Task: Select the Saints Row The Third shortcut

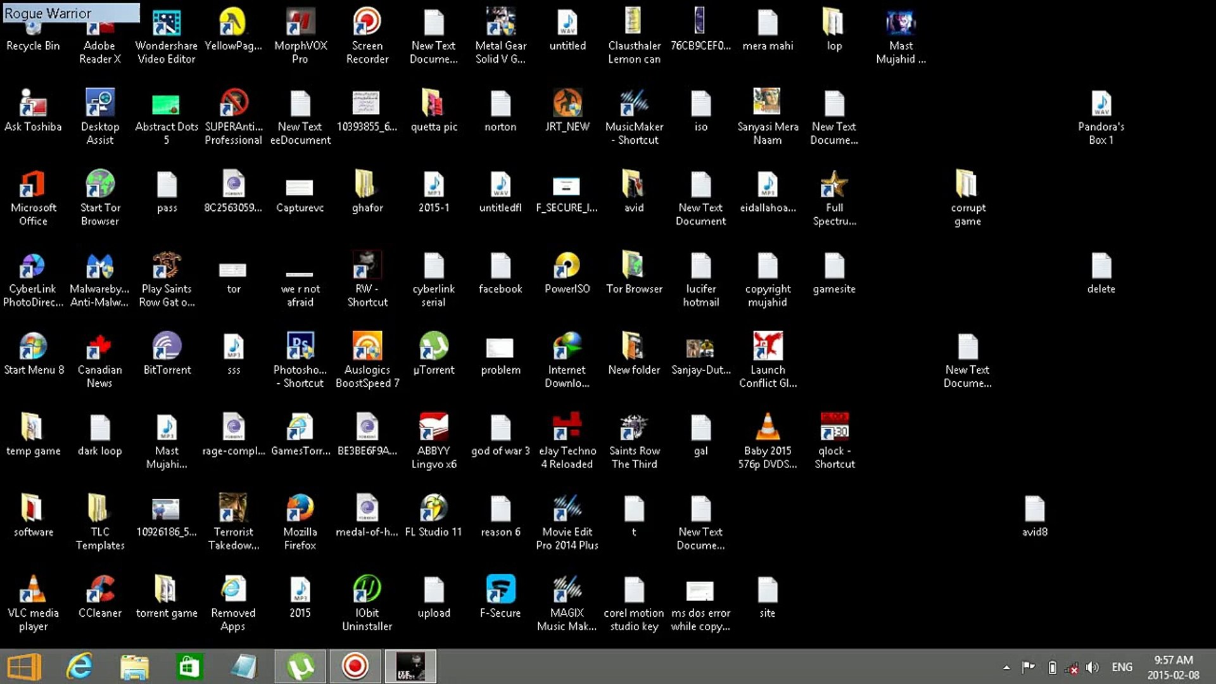Action: (x=634, y=442)
